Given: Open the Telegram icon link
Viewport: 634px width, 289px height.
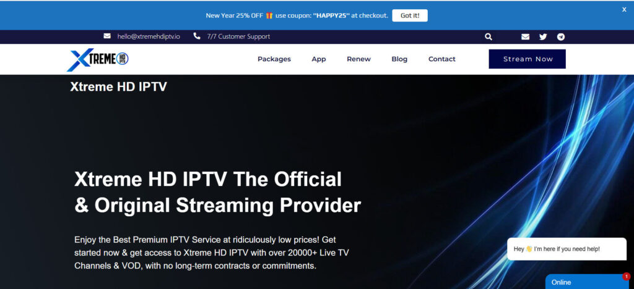Looking at the screenshot, I should (561, 36).
